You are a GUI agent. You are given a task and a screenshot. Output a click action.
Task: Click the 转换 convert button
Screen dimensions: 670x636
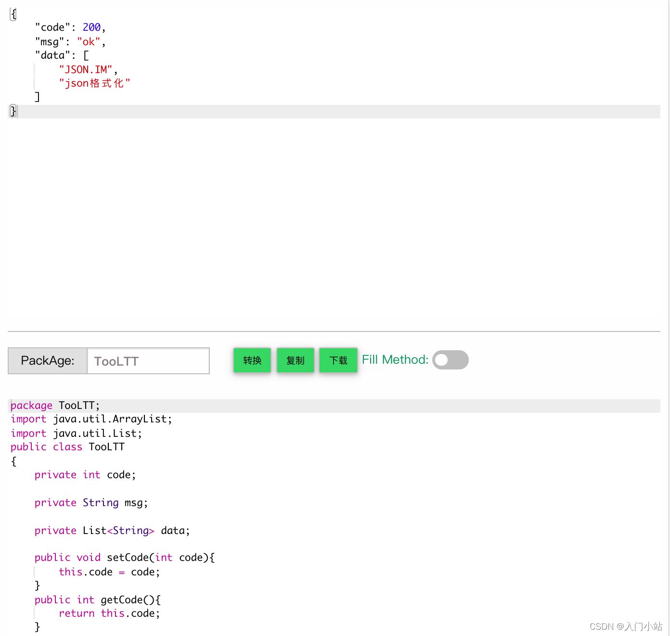point(252,360)
